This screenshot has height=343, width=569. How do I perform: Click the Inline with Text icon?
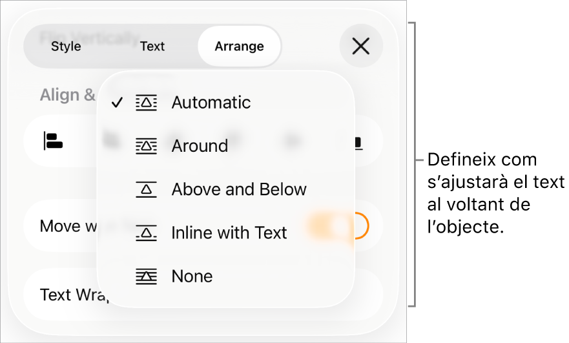tap(146, 233)
